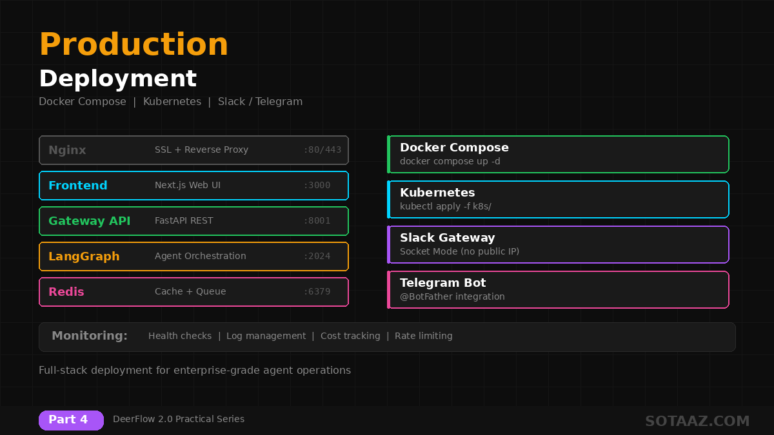The height and width of the screenshot is (435, 774).
Task: Click the white 'Deployment' heading
Action: click(x=118, y=79)
